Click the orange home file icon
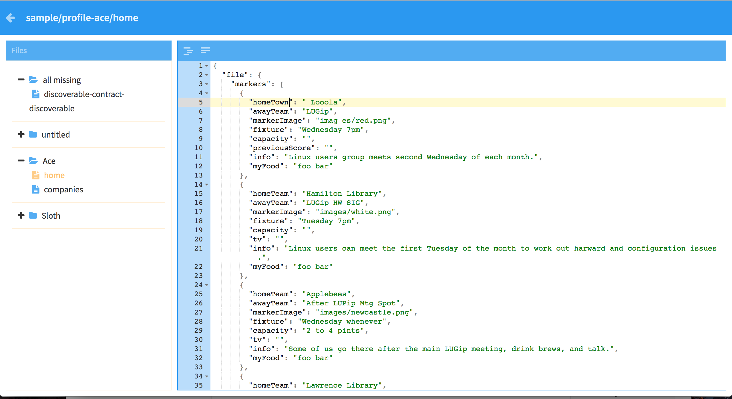732x399 pixels. [36, 175]
